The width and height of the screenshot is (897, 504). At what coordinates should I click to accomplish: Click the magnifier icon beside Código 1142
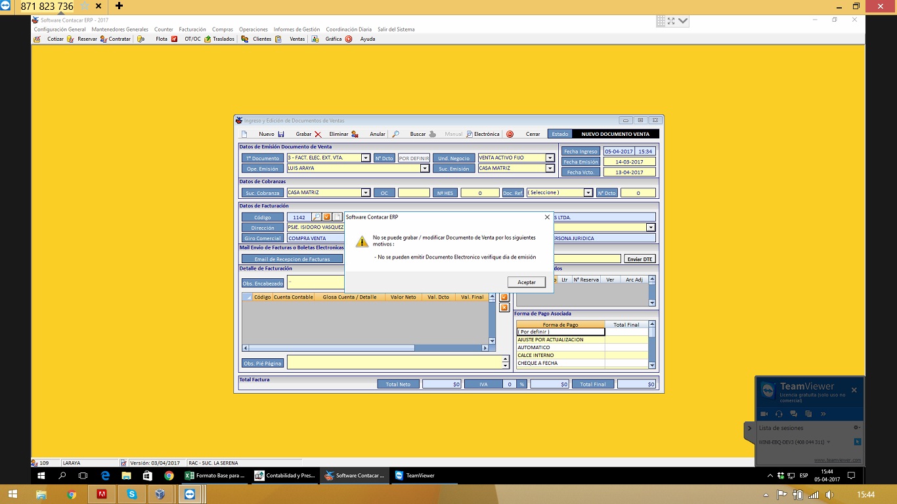click(316, 217)
